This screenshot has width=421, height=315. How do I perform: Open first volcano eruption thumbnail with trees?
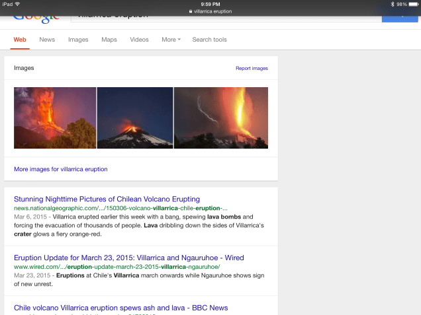tap(55, 118)
